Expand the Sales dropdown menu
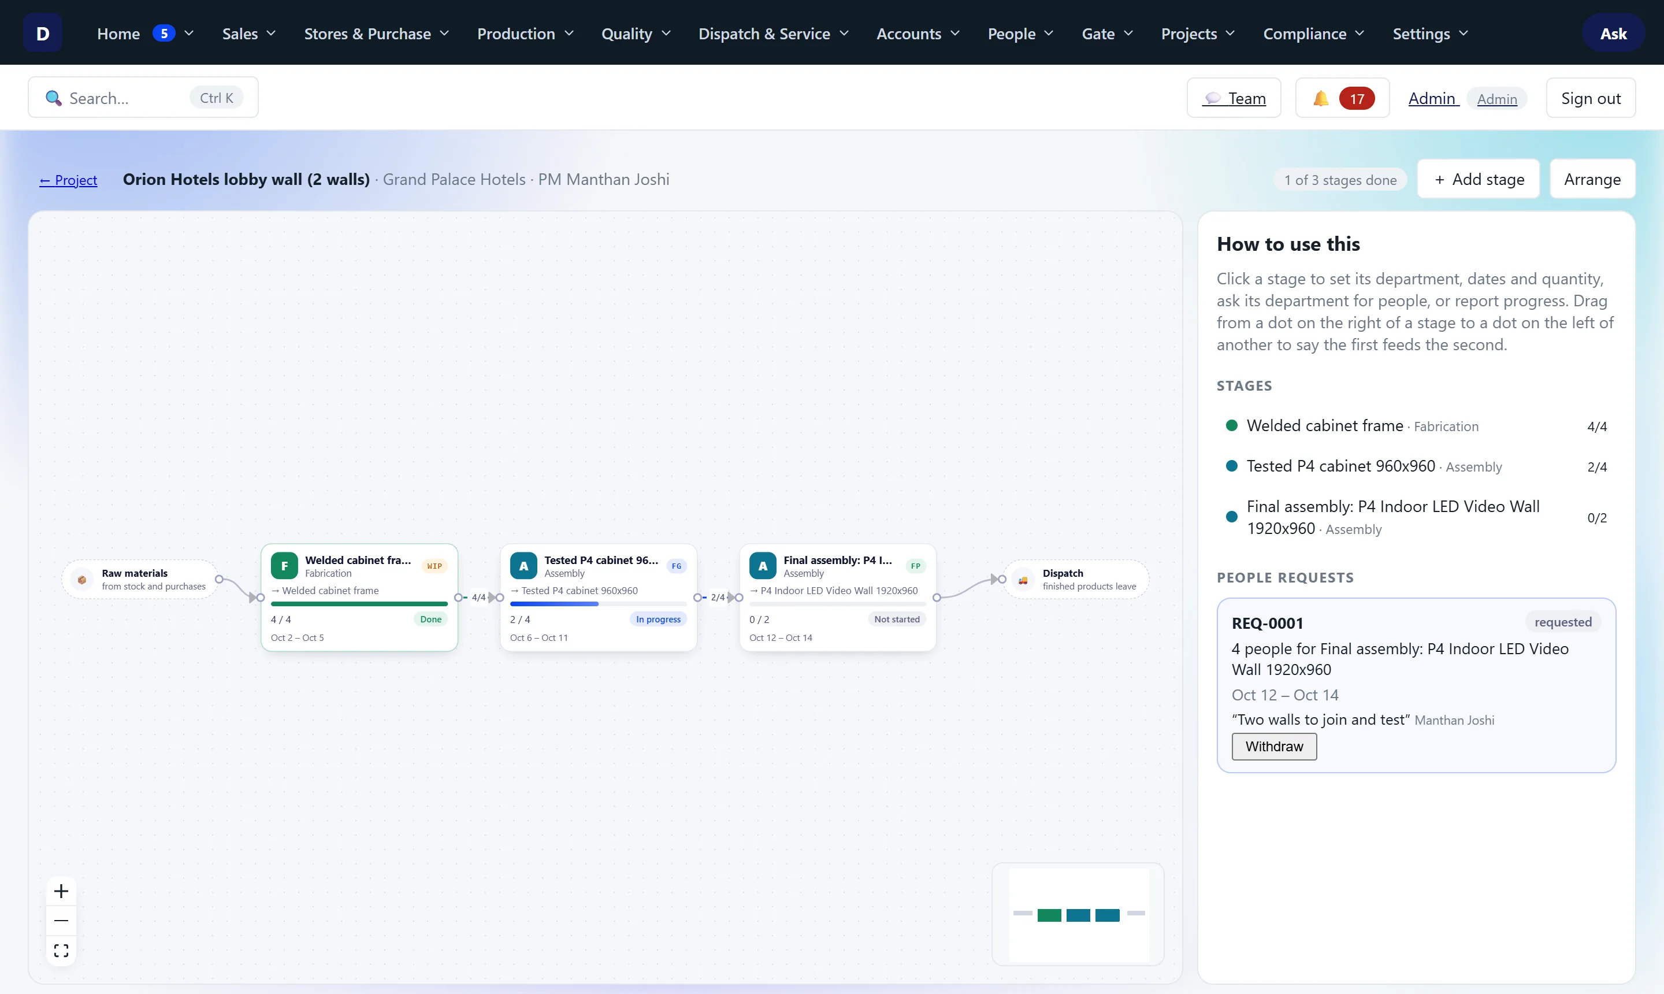The image size is (1664, 994). click(x=249, y=34)
